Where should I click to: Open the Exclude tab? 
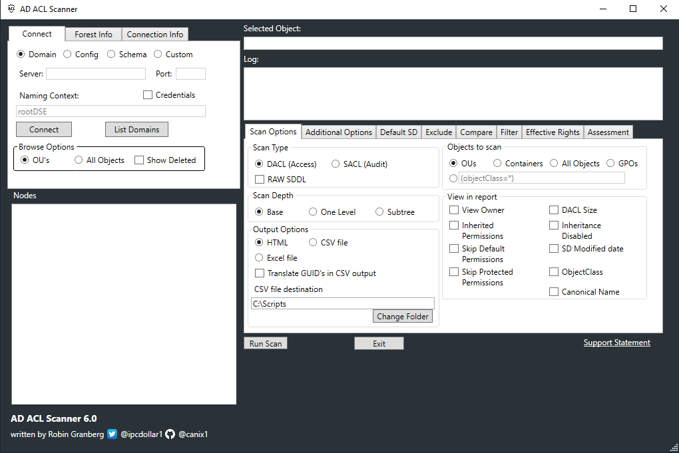point(439,132)
